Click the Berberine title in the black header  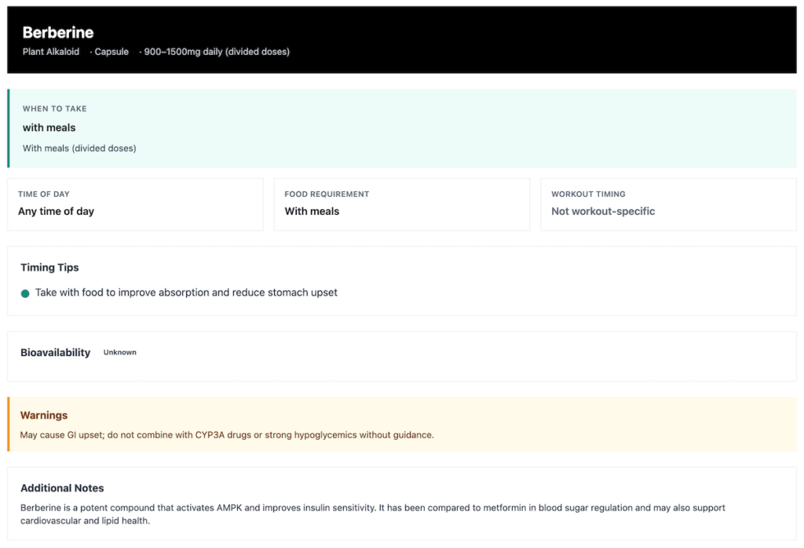click(58, 32)
